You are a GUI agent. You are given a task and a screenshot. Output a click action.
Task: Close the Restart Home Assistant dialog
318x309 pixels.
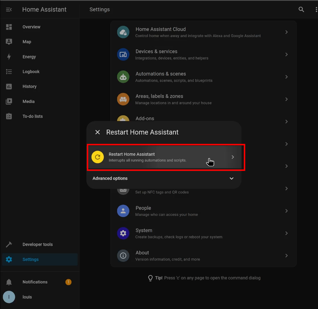point(98,132)
